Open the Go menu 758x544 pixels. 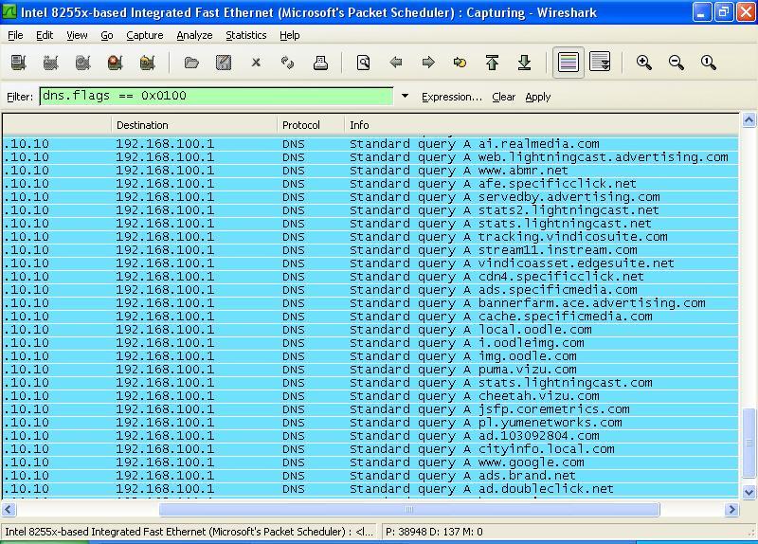[107, 35]
